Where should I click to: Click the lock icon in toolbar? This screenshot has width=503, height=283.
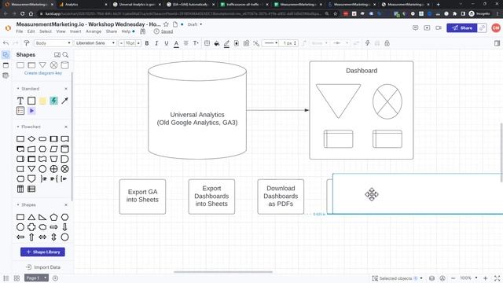coord(387,43)
